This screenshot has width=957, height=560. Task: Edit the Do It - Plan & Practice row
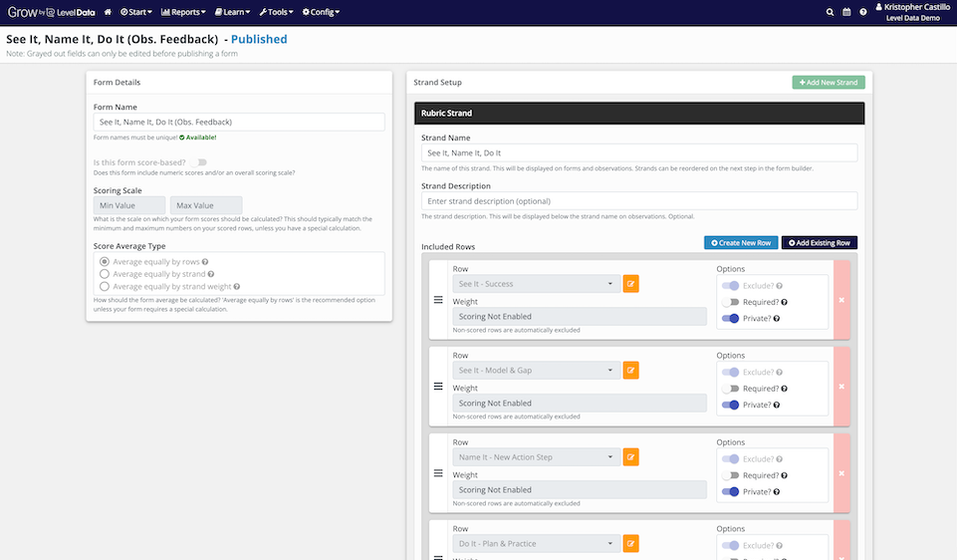pyautogui.click(x=630, y=543)
